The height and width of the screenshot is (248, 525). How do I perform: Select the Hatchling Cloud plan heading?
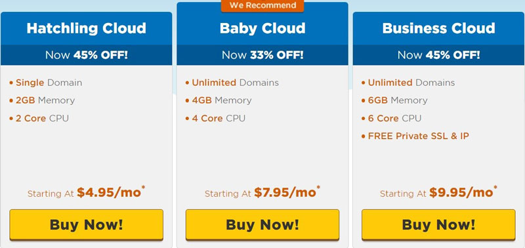click(87, 28)
